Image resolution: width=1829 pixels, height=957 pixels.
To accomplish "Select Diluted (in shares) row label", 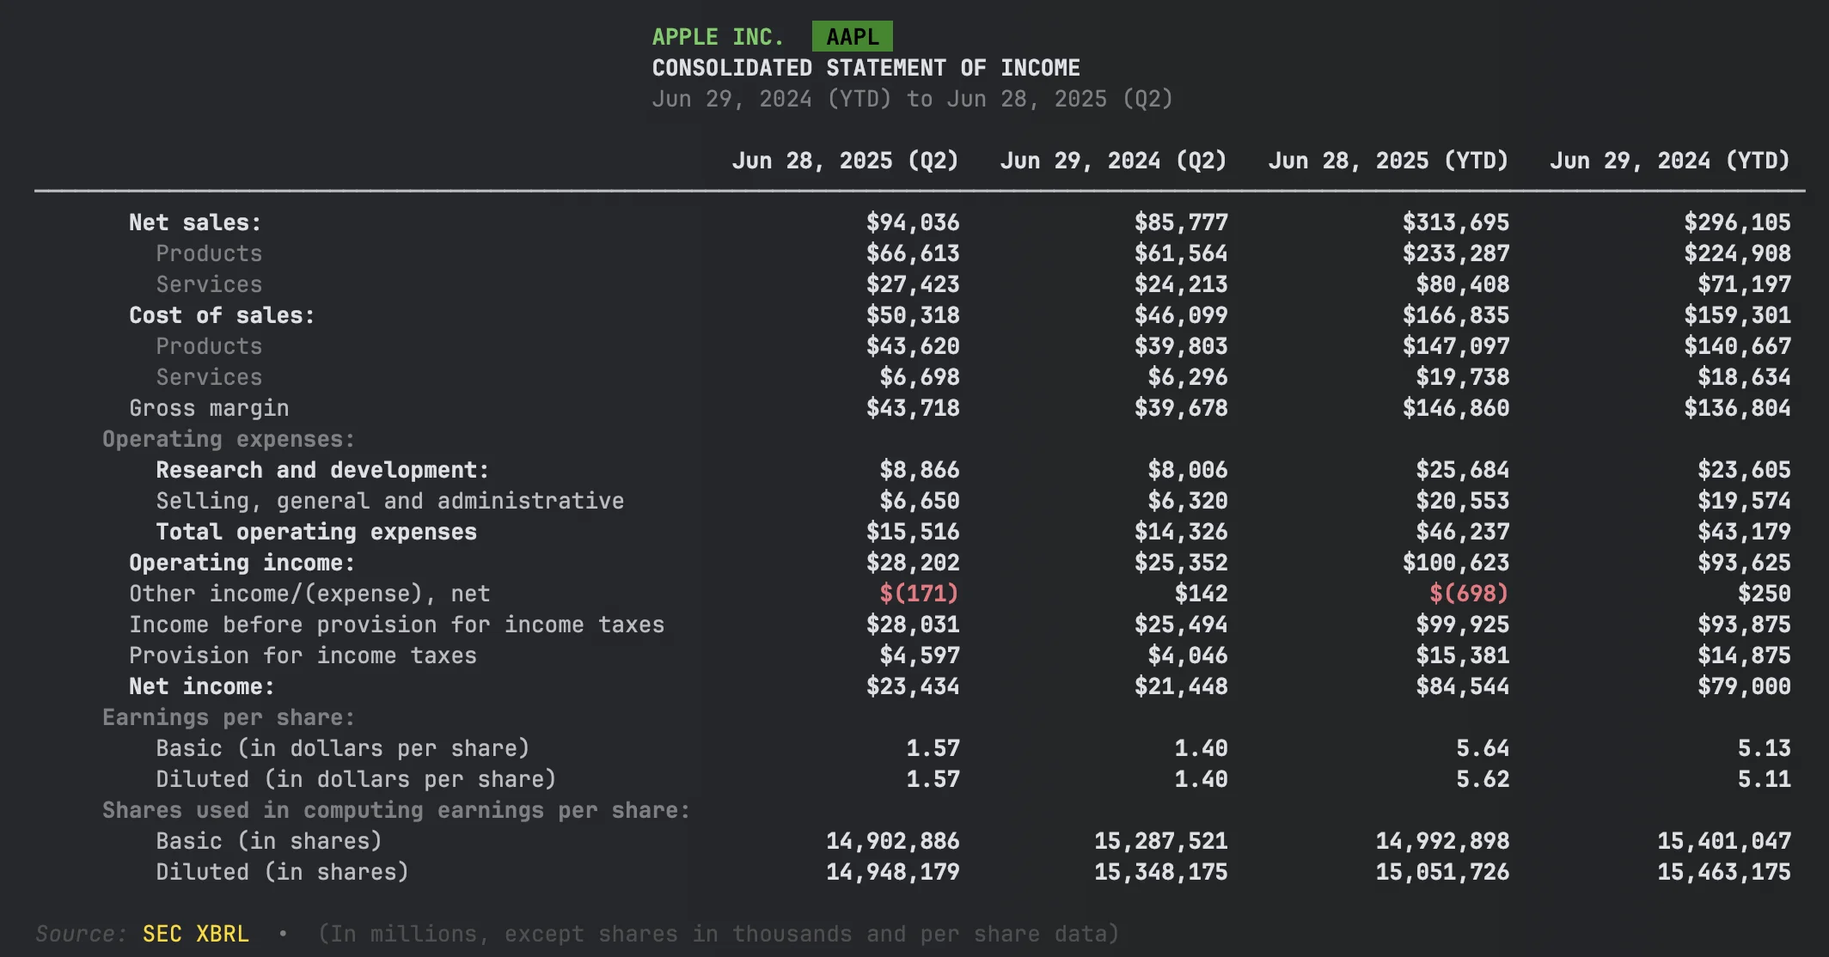I will 282,872.
